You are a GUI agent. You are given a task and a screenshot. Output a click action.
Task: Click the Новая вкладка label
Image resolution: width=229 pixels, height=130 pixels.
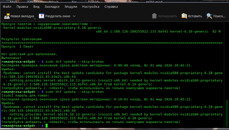22,16
